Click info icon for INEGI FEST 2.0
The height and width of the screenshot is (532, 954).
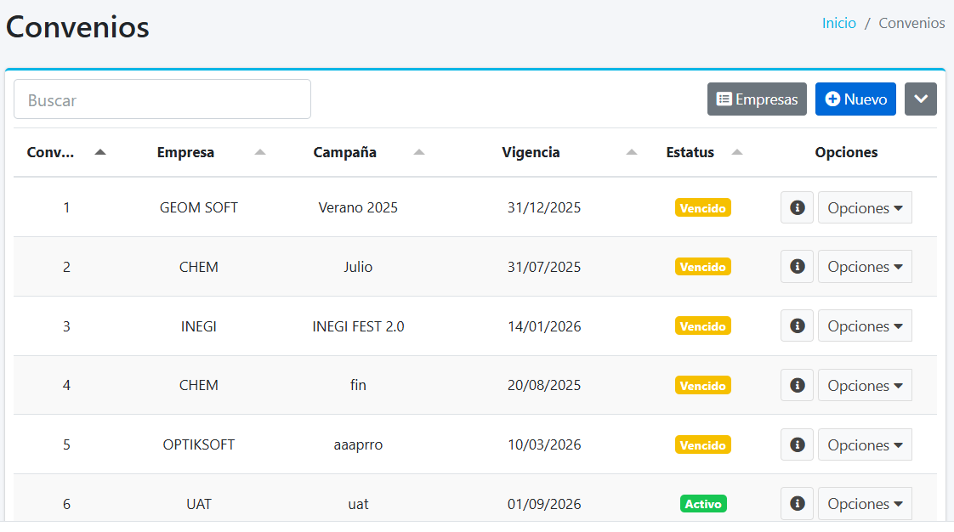point(797,326)
